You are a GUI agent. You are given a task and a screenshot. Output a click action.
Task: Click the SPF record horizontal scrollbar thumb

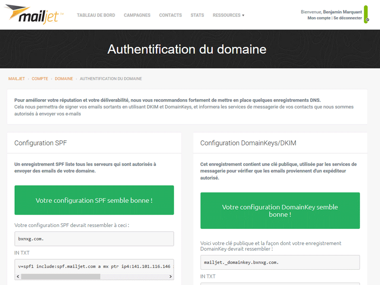pos(61,276)
